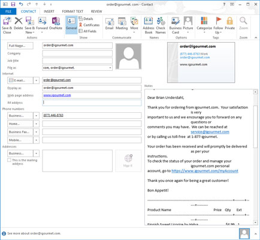Click the Full Name button

pos(20,46)
